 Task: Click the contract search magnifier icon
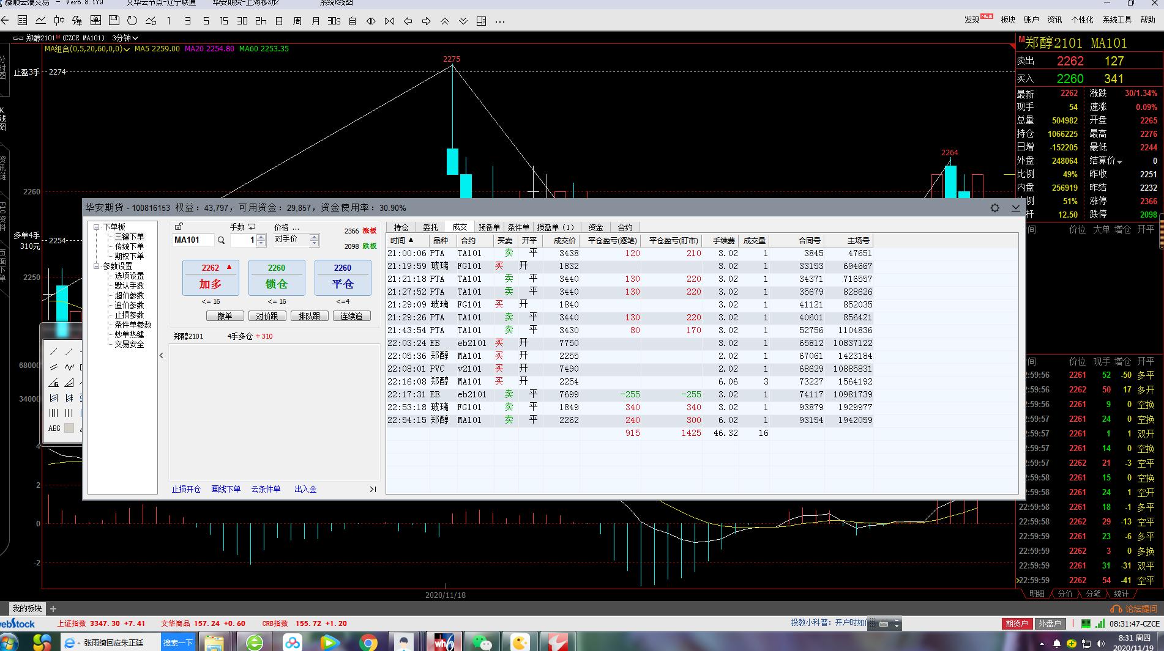click(x=221, y=240)
